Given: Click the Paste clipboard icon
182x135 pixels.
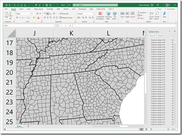Looking at the screenshot, I should coord(7,14).
